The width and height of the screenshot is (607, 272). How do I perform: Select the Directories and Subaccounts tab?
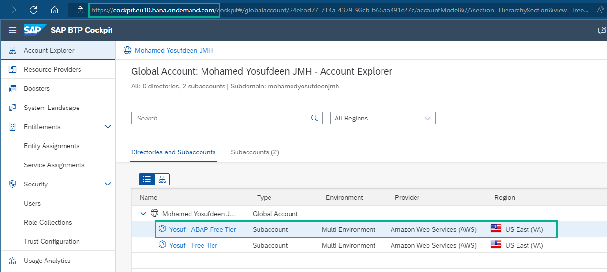(x=173, y=152)
